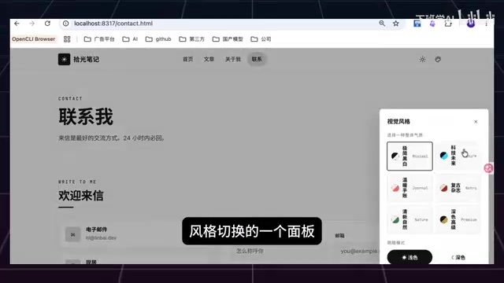Bookmark this page with the star icon
The image size is (504, 283).
coord(396,24)
